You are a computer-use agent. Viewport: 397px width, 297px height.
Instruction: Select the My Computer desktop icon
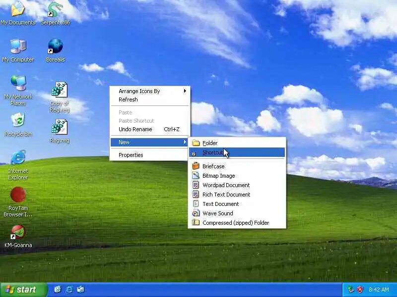click(x=18, y=47)
